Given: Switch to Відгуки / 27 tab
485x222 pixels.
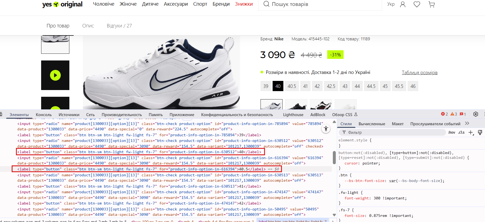Looking at the screenshot, I should click(119, 26).
